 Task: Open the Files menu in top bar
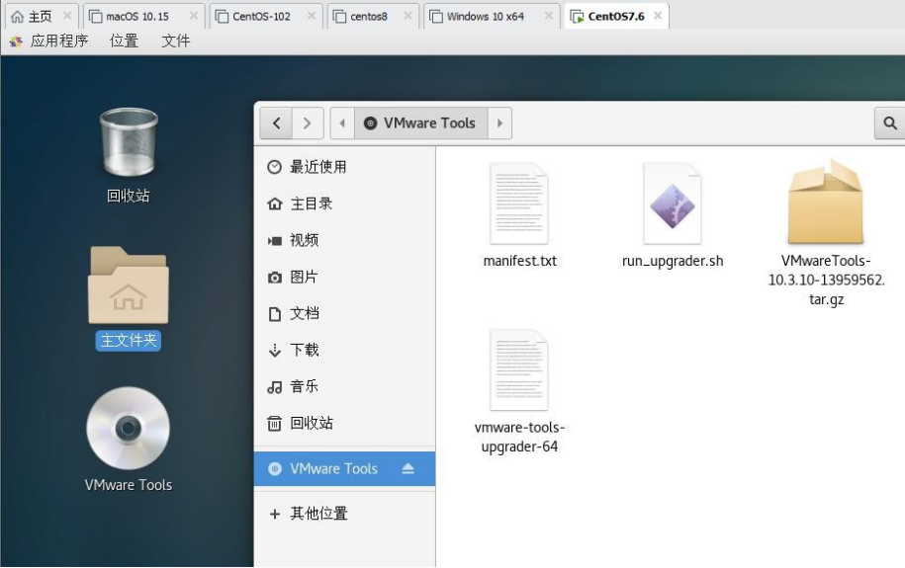tap(175, 41)
